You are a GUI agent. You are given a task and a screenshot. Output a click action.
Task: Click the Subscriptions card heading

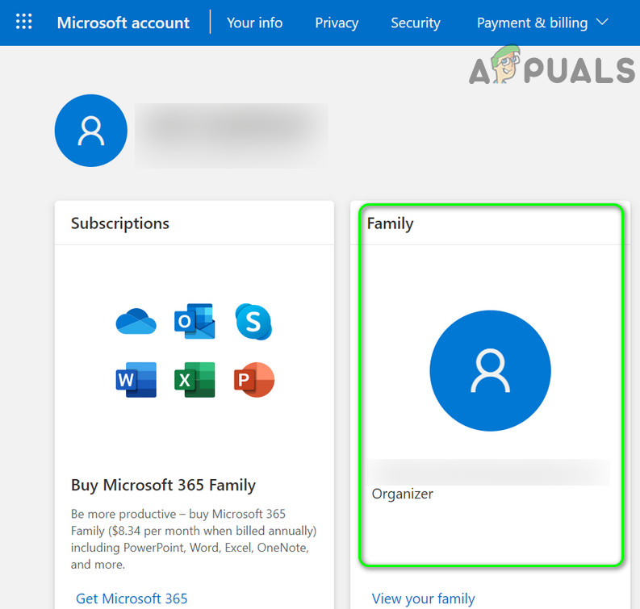click(120, 223)
